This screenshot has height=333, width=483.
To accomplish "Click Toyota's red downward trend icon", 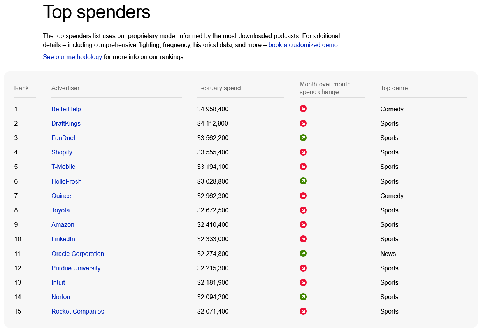I will (x=303, y=210).
